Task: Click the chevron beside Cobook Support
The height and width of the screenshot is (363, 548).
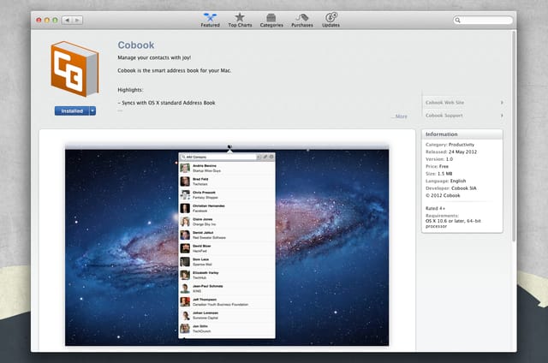Action: [x=502, y=116]
